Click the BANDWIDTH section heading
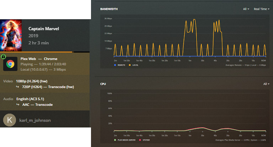Screen dimensions: 273x147 tap(109, 9)
